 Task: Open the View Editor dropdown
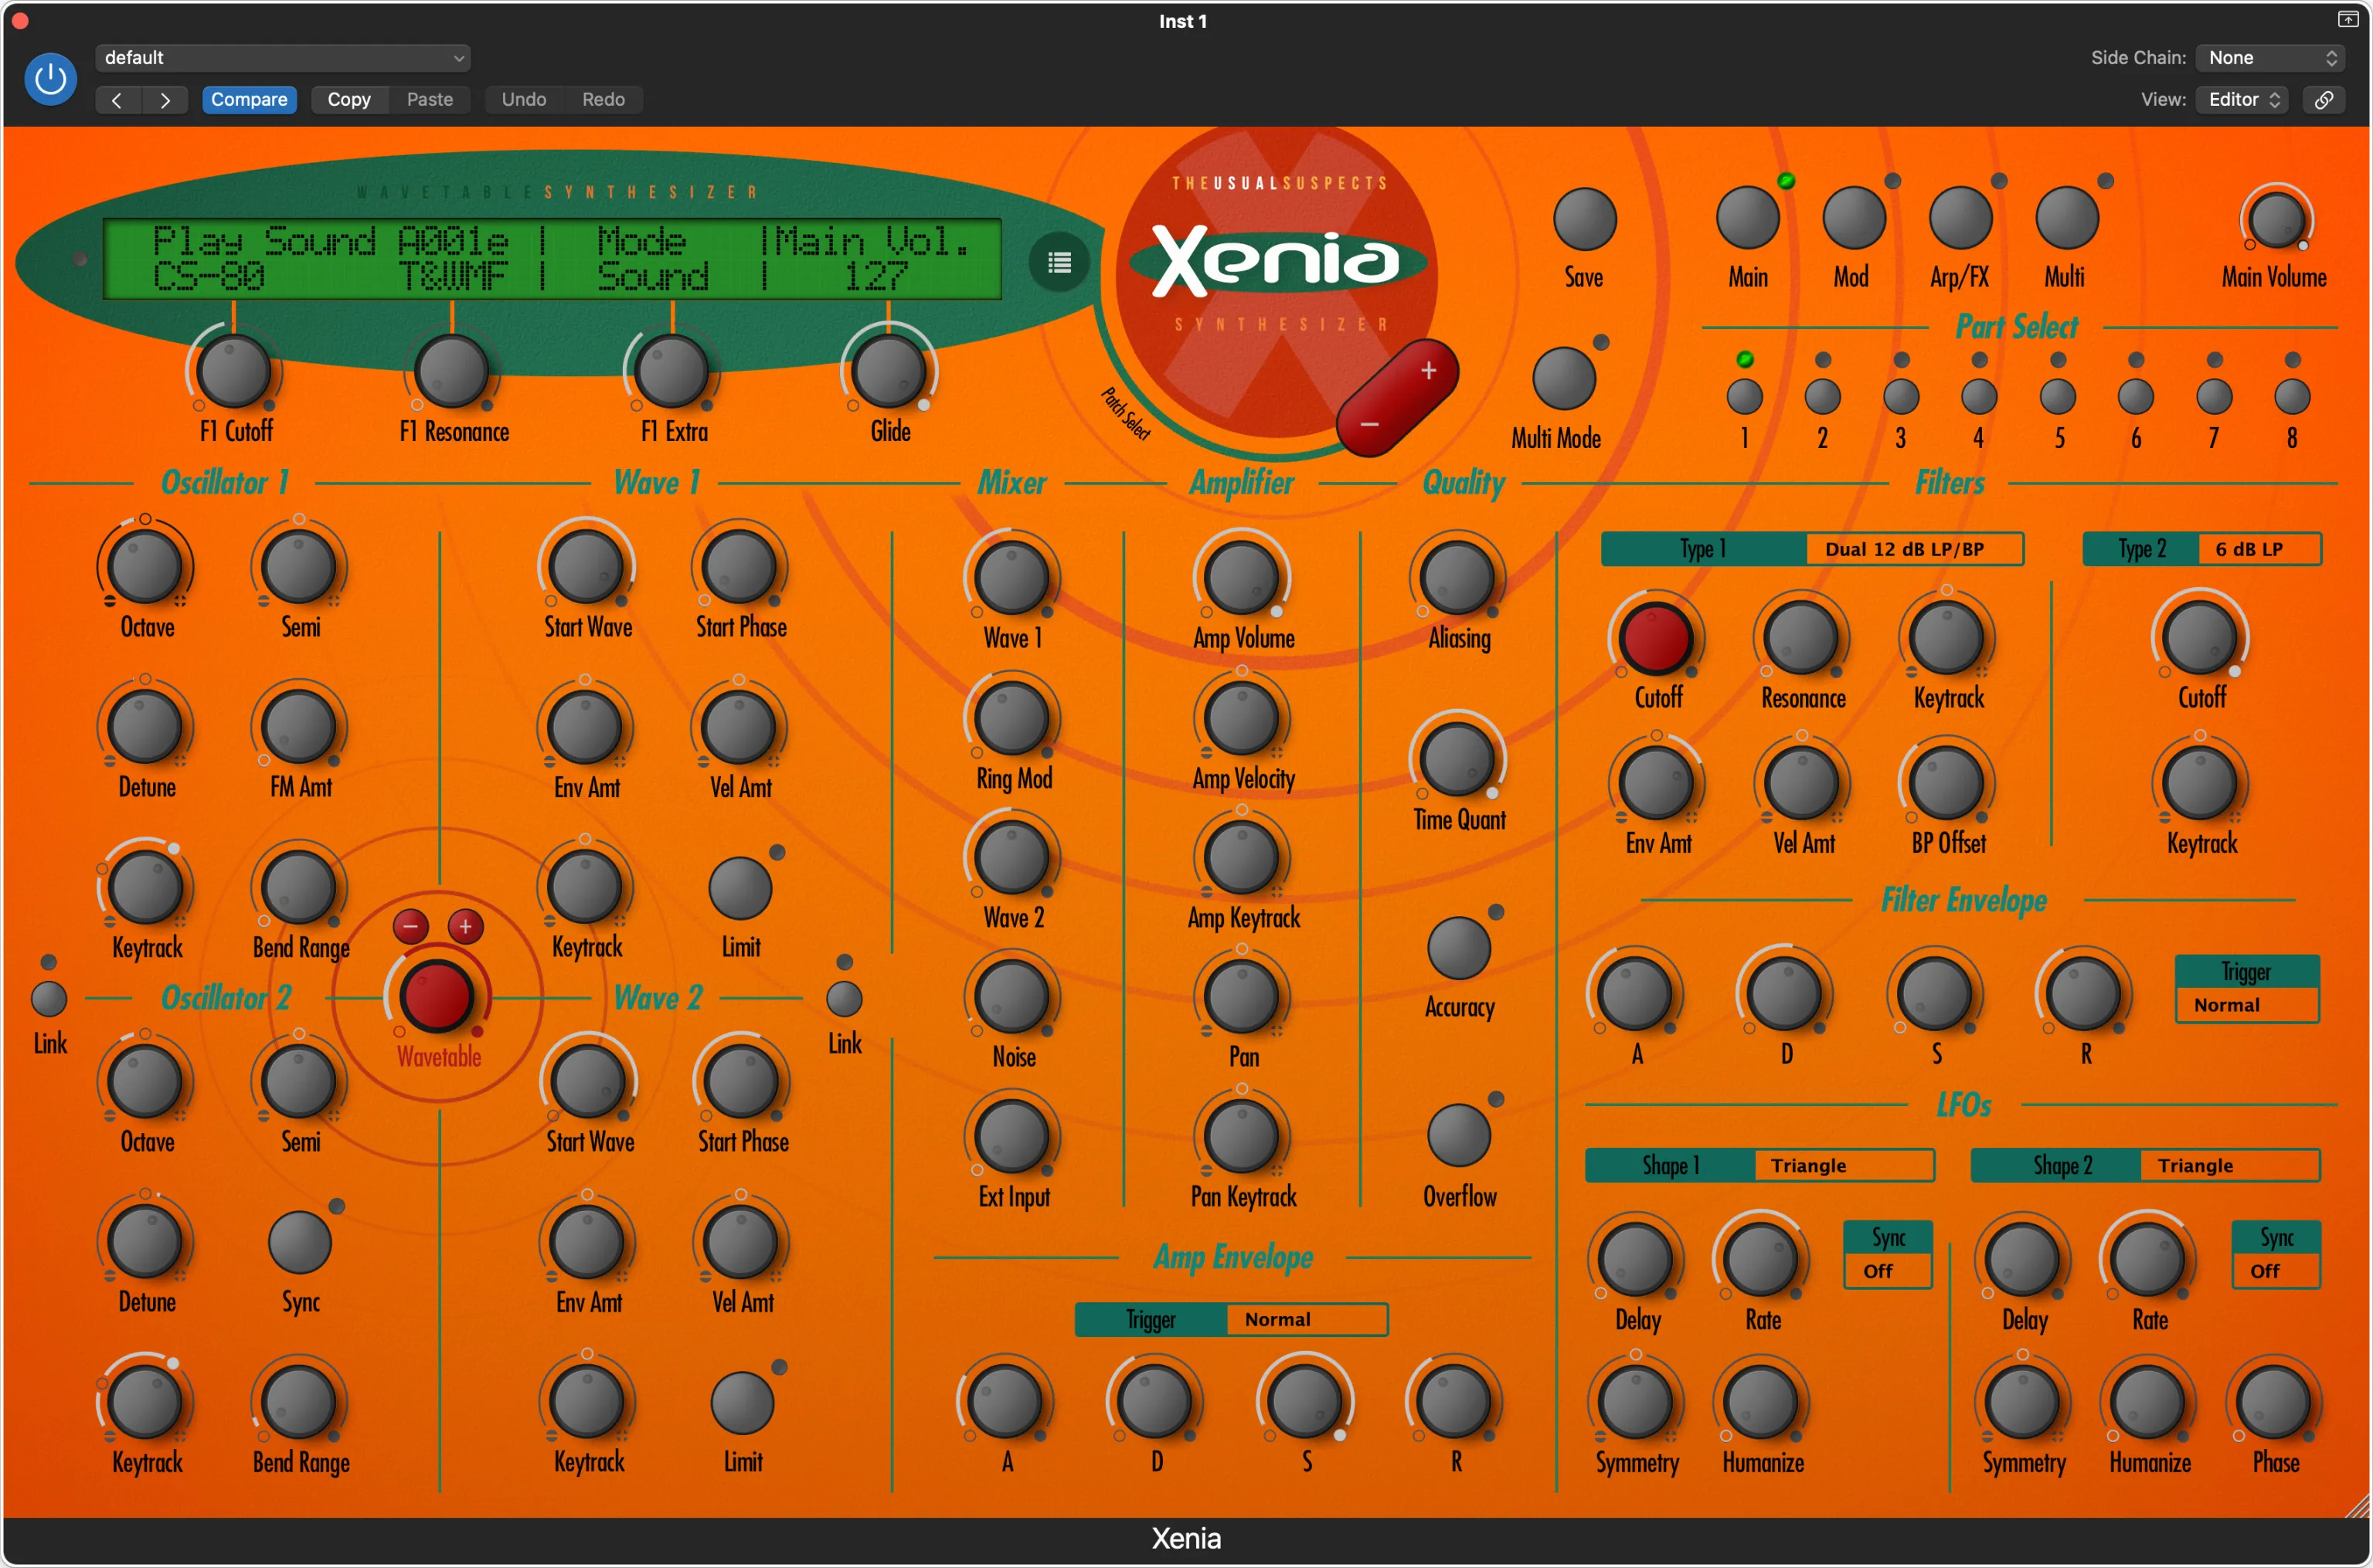(2243, 99)
